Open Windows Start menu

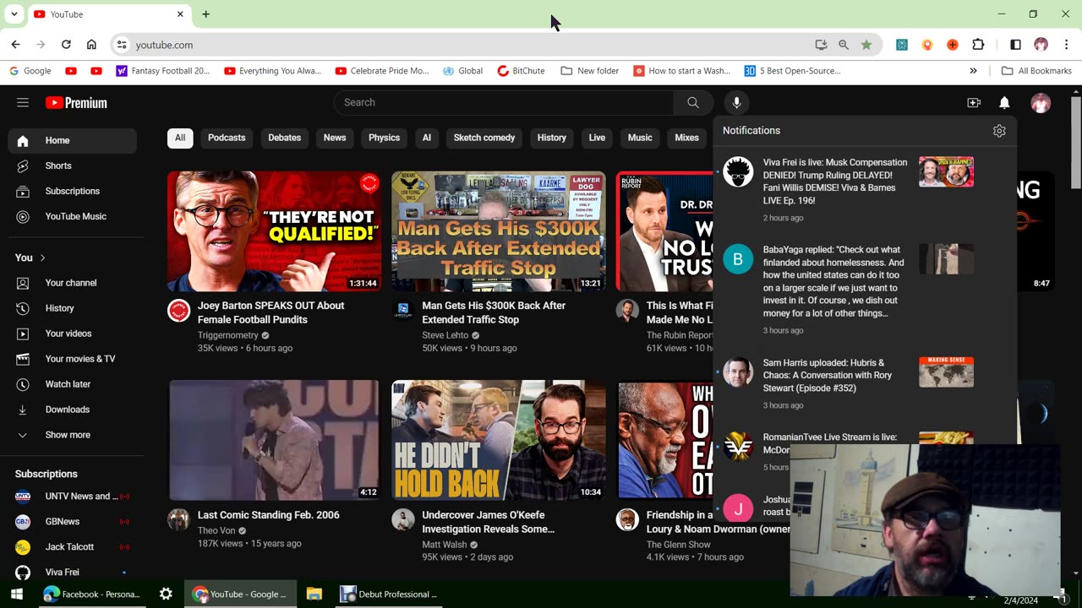click(x=16, y=594)
